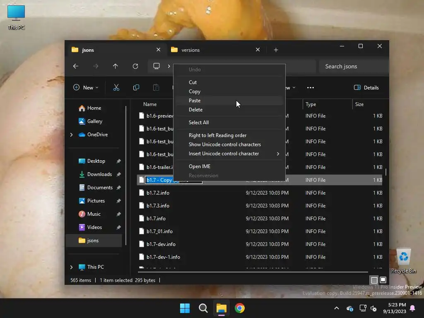Open Google Chrome from the taskbar
Image resolution: width=424 pixels, height=318 pixels.
(x=240, y=308)
